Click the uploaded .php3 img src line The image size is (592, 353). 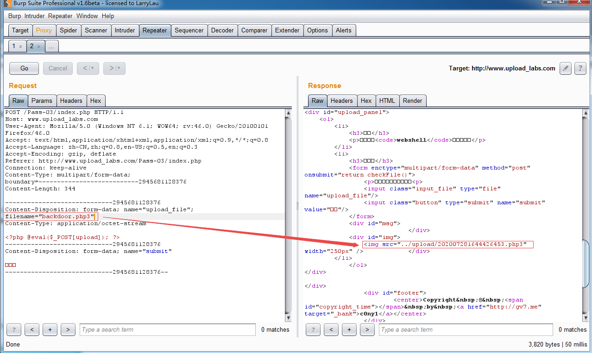click(445, 244)
